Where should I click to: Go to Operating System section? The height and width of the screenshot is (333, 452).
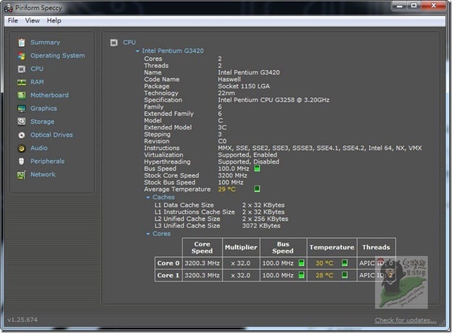point(58,55)
